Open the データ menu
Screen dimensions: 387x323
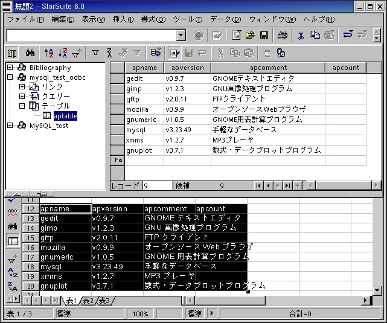click(225, 19)
